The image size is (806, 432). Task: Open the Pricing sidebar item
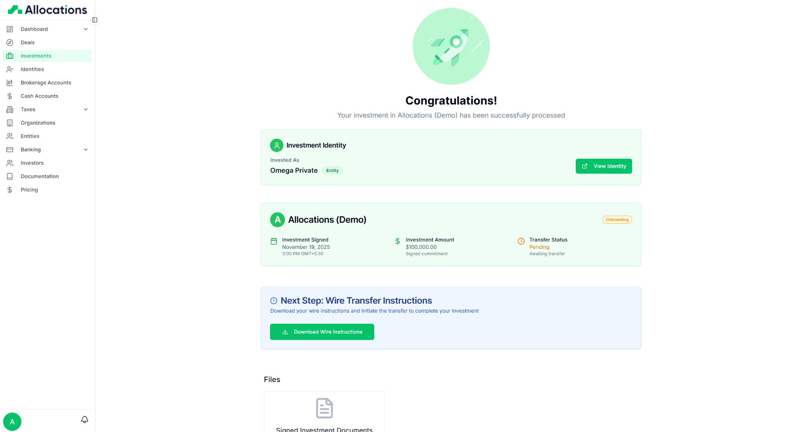pyautogui.click(x=30, y=190)
